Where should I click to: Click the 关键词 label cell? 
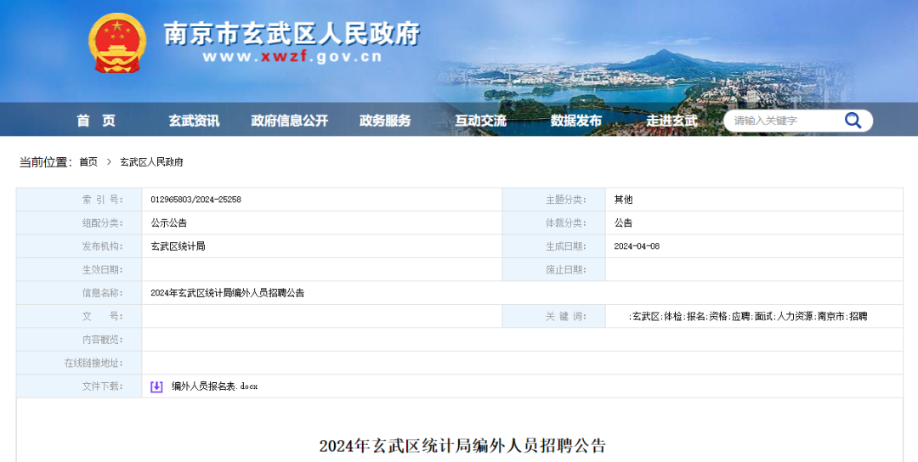point(554,317)
